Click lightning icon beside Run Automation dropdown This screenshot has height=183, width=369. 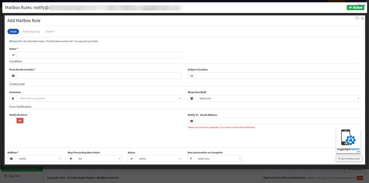191,159
